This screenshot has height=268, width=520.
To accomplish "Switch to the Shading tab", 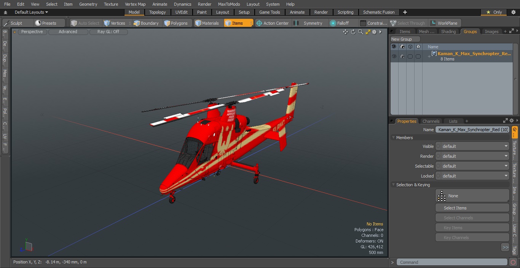I will pos(448,32).
